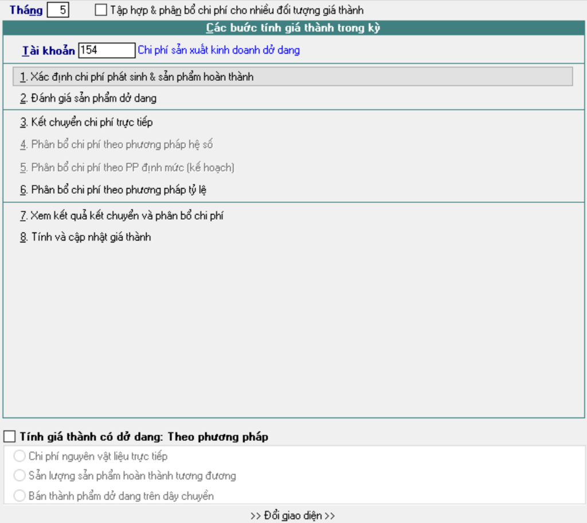This screenshot has height=523, width=587.
Task: Select Chi phí nguyên vật liệu trực tiếp radio
Action: click(x=20, y=456)
